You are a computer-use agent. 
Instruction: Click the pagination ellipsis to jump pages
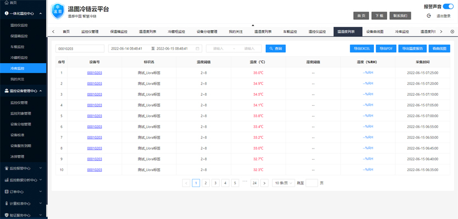[x=245, y=181]
